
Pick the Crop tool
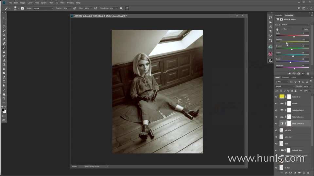pyautogui.click(x=4, y=35)
